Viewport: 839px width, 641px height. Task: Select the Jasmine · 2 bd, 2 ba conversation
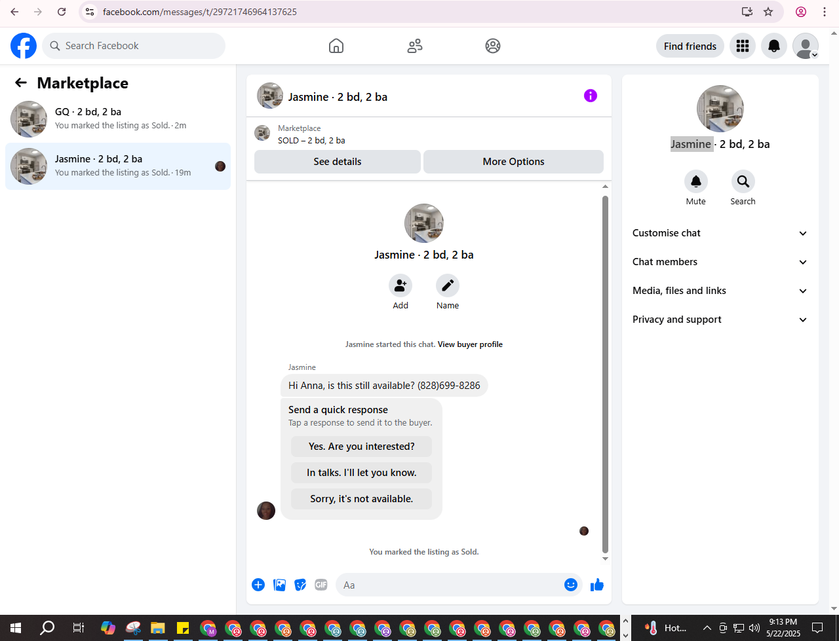pos(118,166)
